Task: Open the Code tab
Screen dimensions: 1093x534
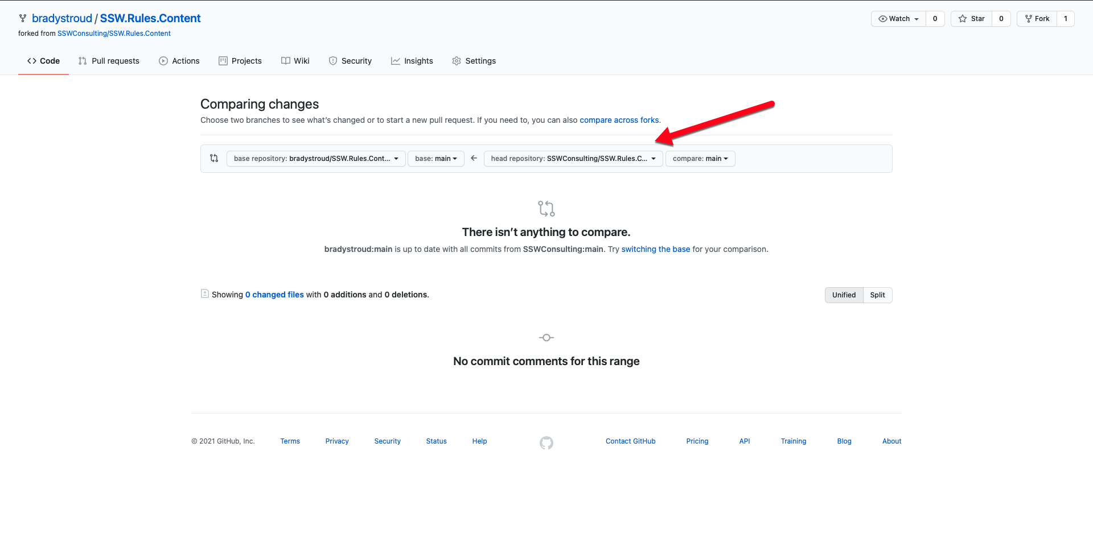Action: coord(43,61)
